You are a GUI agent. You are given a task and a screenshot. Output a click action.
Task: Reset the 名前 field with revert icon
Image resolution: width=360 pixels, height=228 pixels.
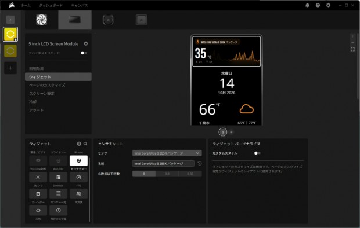[200, 163]
